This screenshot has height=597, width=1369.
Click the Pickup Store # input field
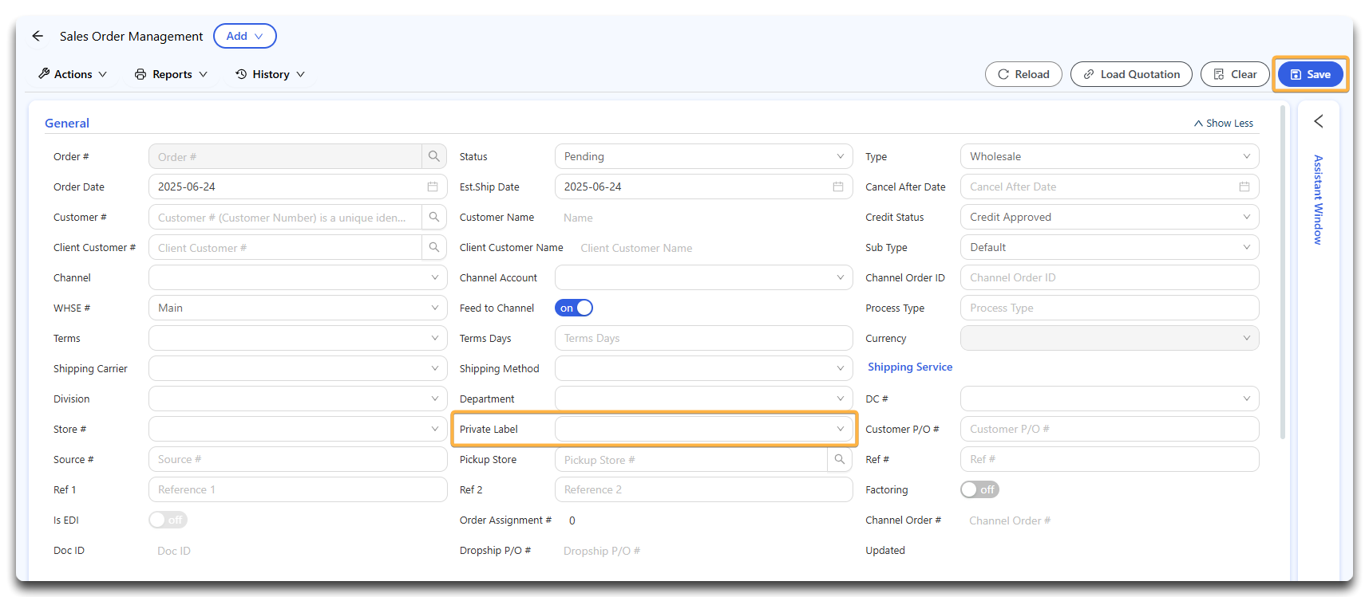pyautogui.click(x=691, y=459)
